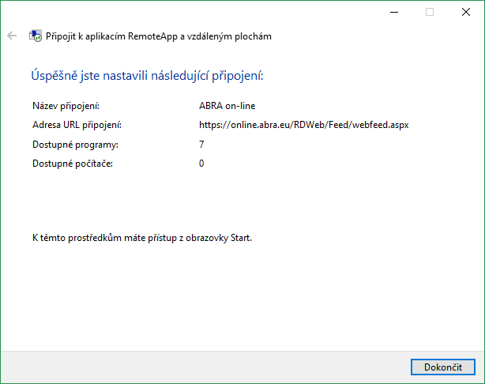Click the heading 'Úspěšně jste nastavili následující připojení'

(146, 77)
